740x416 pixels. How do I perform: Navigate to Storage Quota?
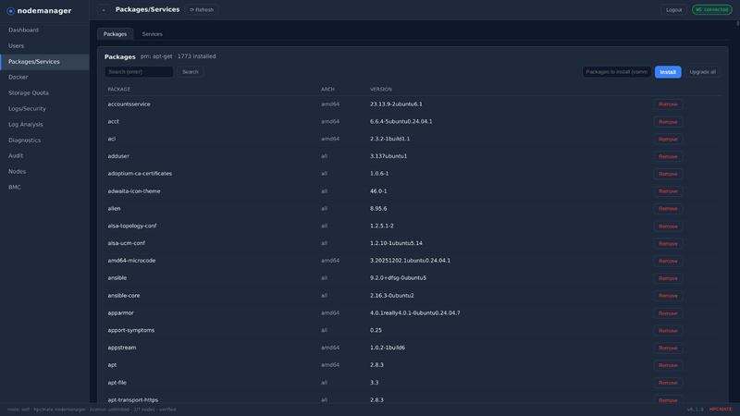tap(44, 93)
